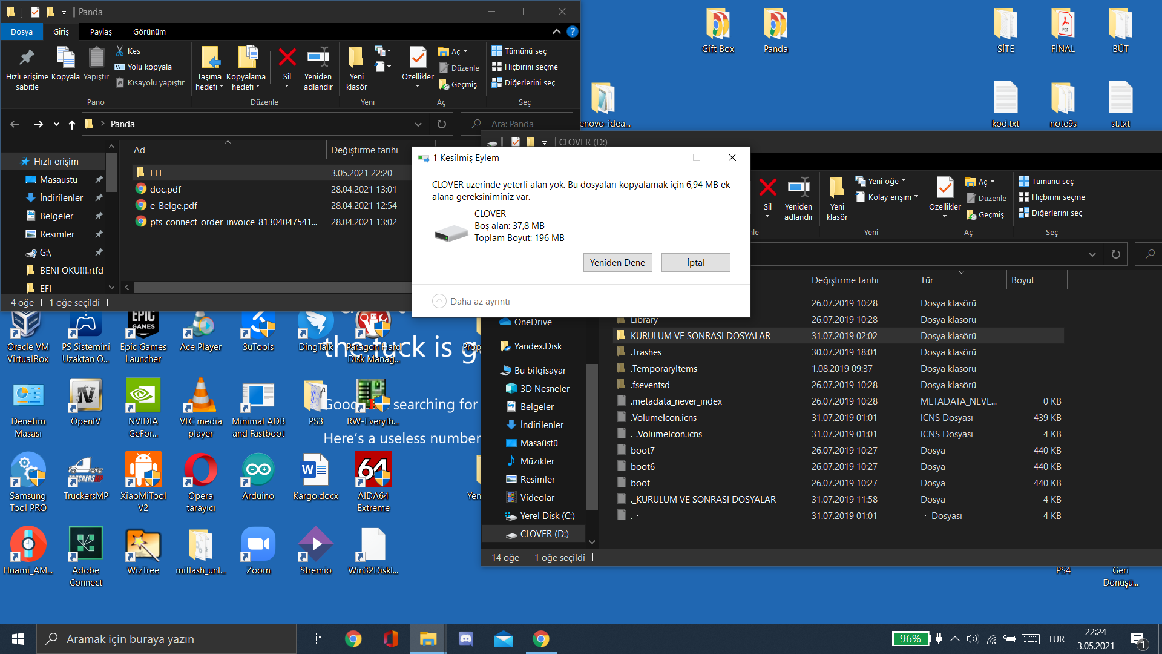Screen dimensions: 1162x654
Task: Click the Sil (delete) red X icon in Panda window
Action: pos(287,58)
